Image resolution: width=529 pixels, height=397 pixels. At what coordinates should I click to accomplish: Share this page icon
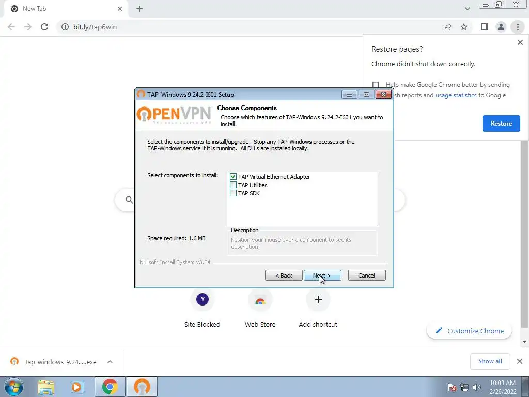[x=447, y=27]
